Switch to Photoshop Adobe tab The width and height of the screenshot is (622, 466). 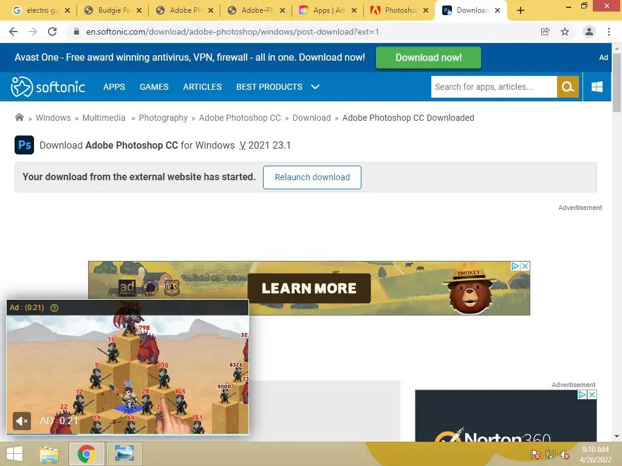(x=400, y=10)
